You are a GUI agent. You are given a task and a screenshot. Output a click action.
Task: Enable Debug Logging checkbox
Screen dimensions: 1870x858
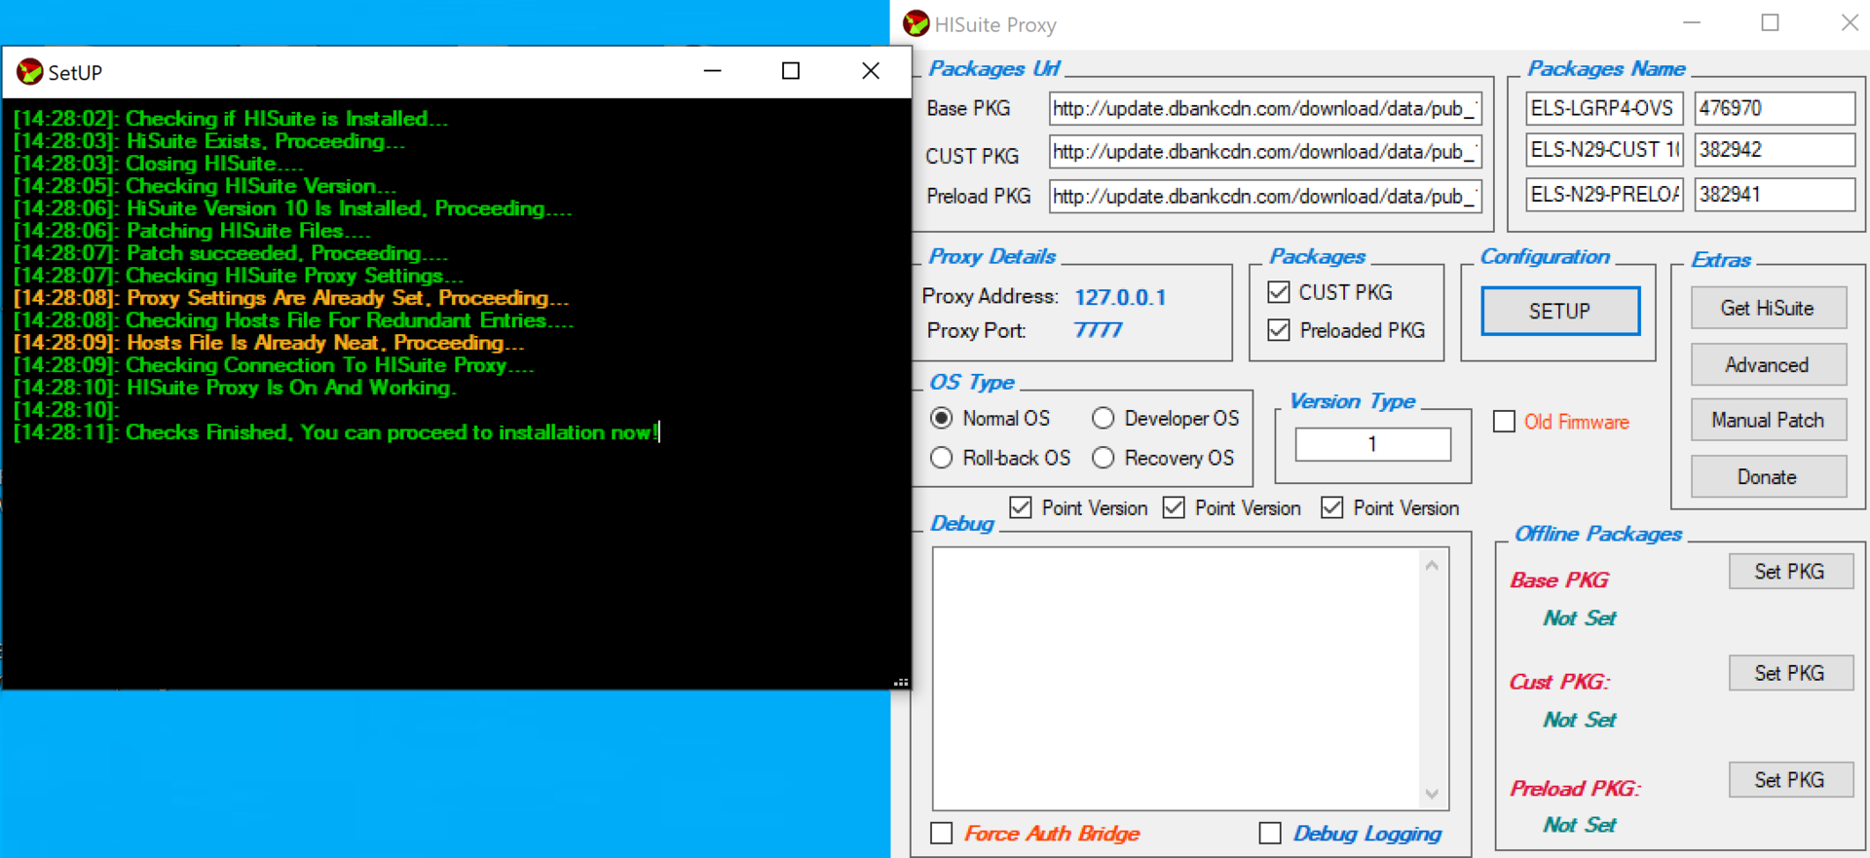pos(1269,834)
